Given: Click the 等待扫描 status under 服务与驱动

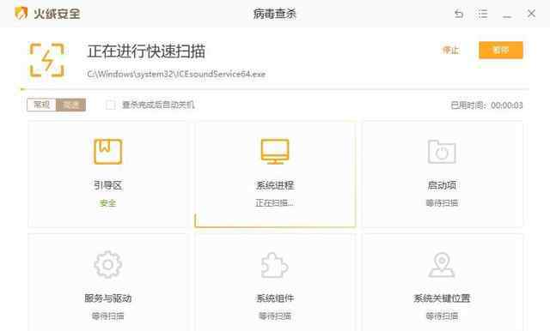Looking at the screenshot, I should point(108,316).
